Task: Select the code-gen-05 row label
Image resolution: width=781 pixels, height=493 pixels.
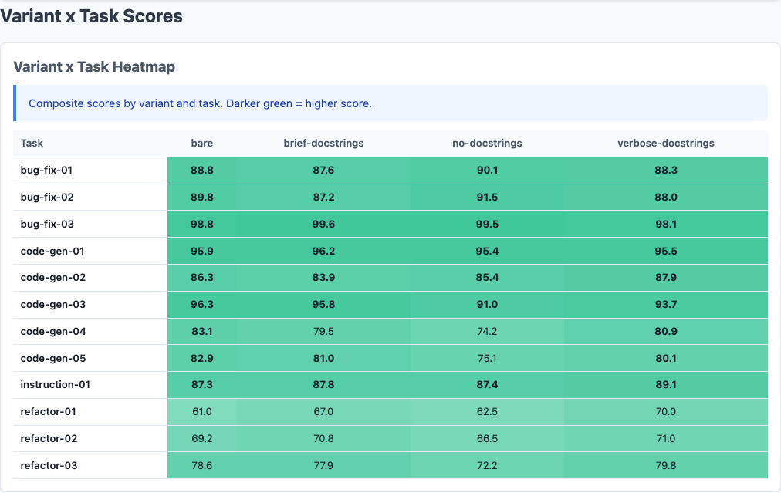Action: tap(52, 358)
